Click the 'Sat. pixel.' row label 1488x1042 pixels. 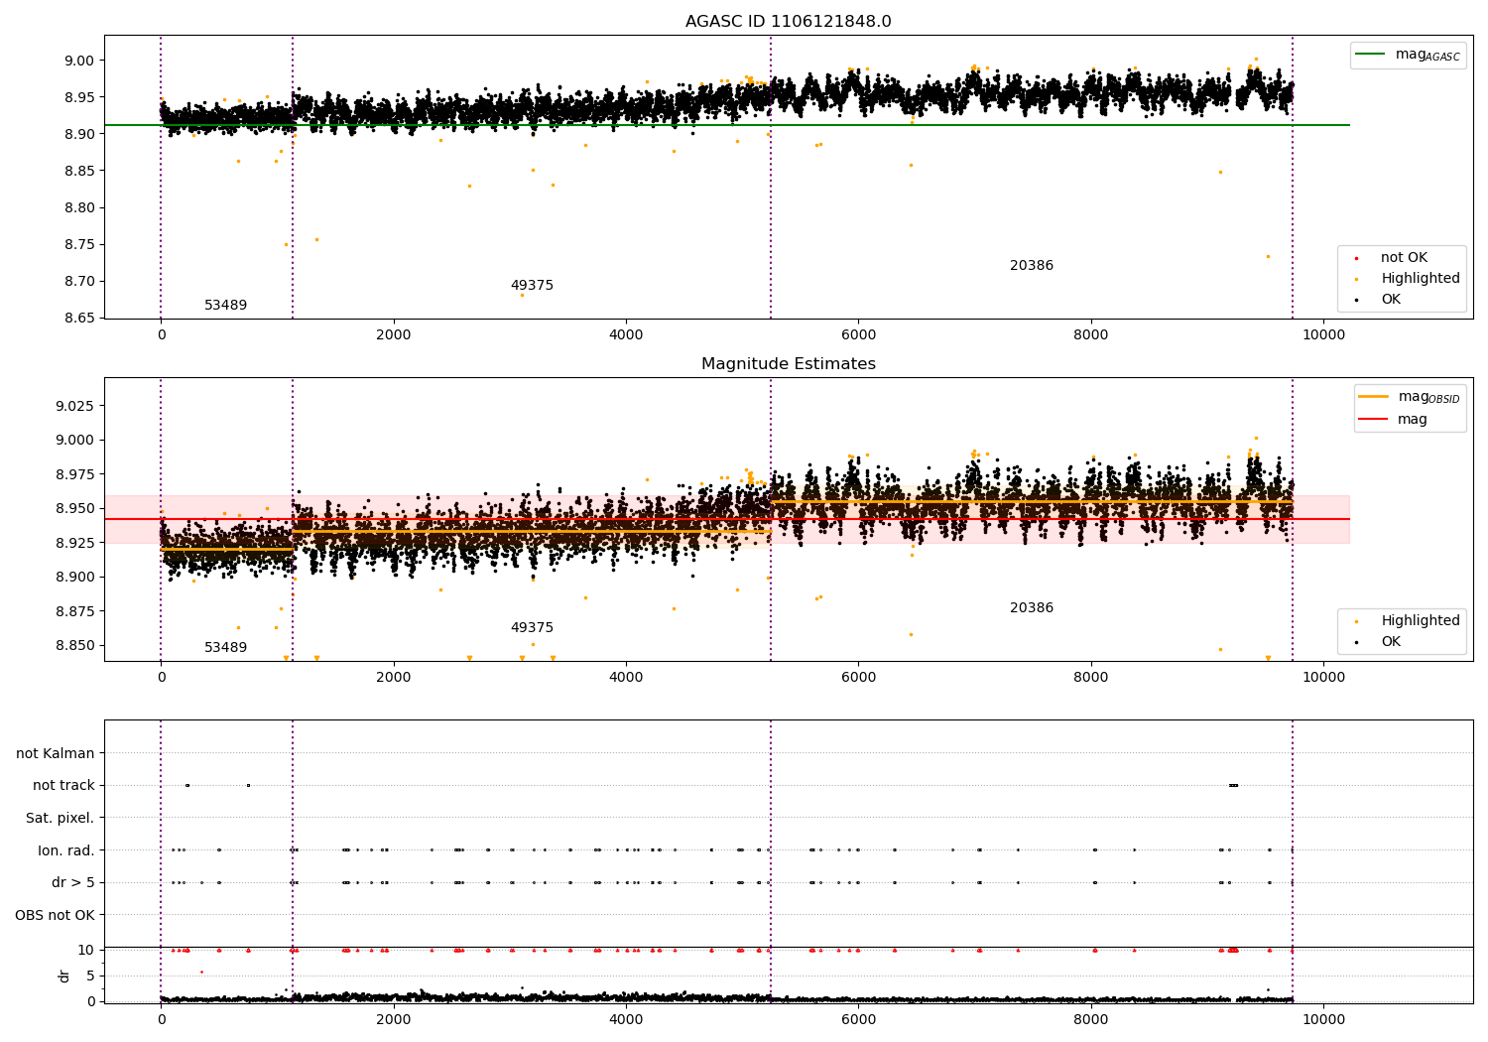(x=61, y=819)
